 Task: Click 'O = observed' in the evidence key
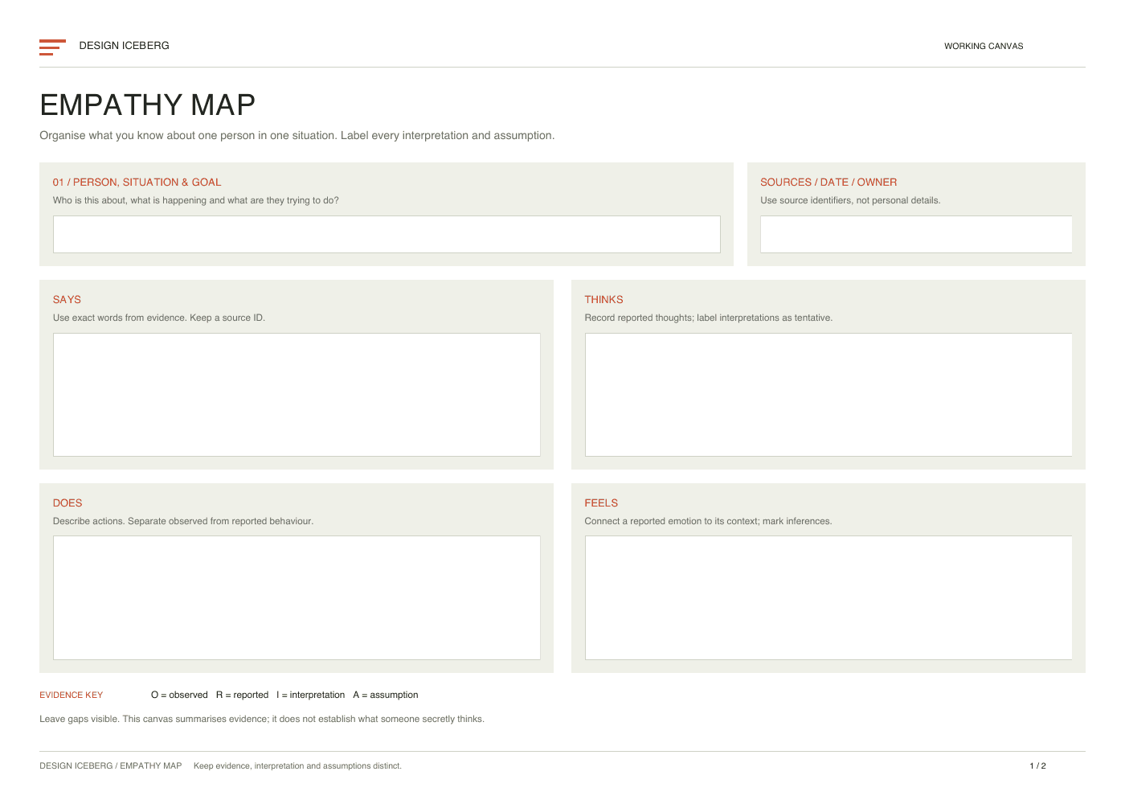point(179,695)
